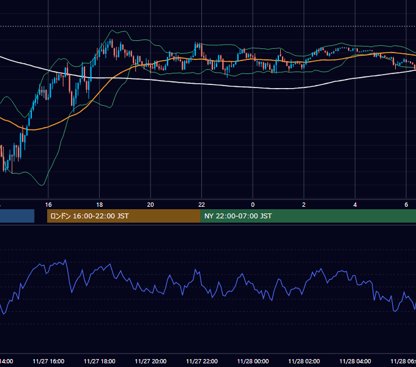Click the blue session bar before London
This screenshot has height=367, width=416.
coord(17,216)
